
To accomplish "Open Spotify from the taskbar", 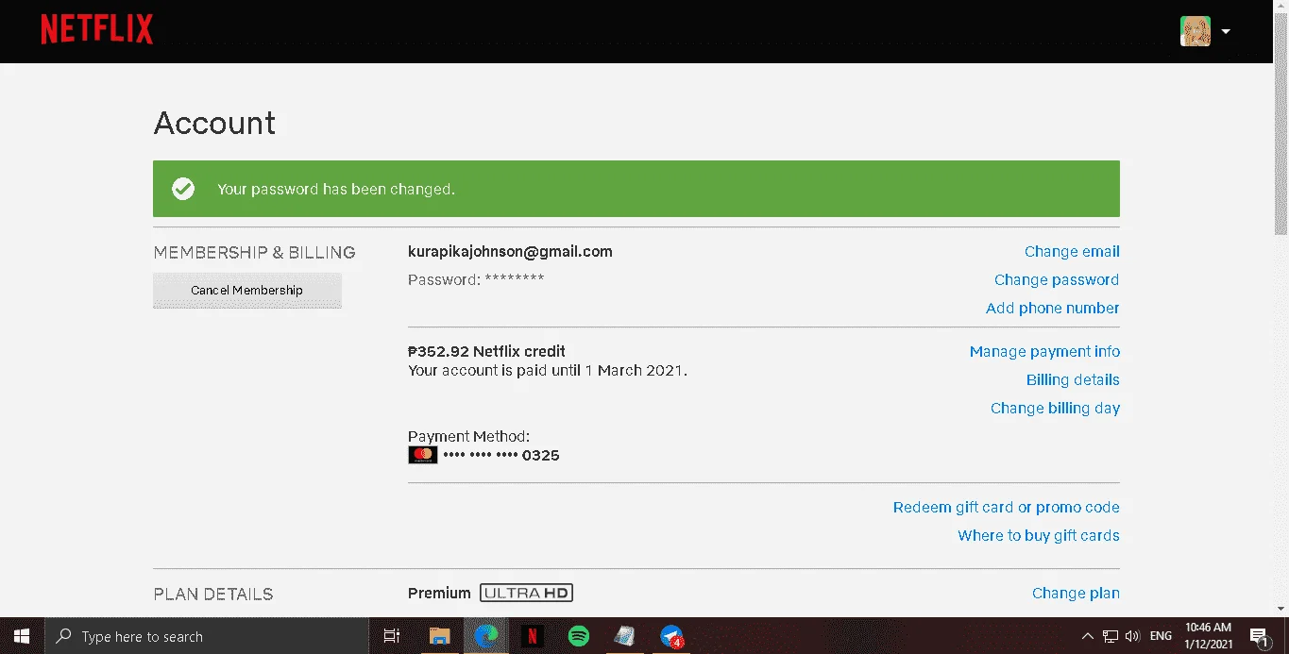I will coord(579,636).
